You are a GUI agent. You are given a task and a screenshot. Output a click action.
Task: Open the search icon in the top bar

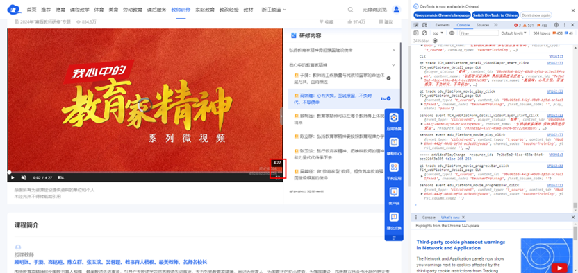pos(350,10)
